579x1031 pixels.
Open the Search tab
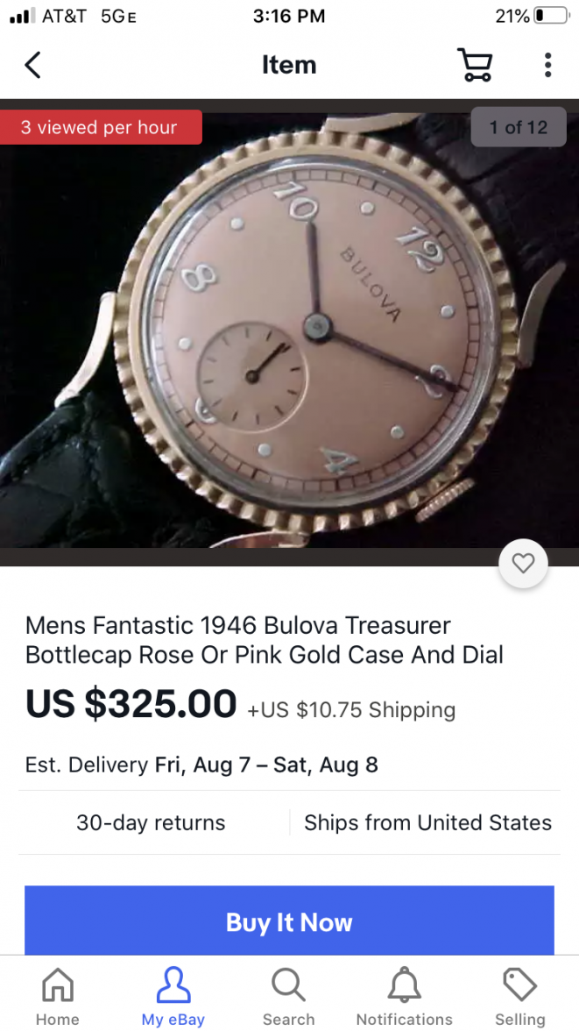(288, 996)
